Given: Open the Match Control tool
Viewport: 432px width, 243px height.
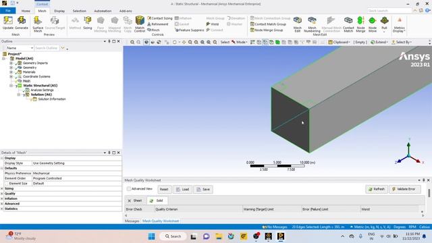Looking at the screenshot, I should [x=140, y=24].
